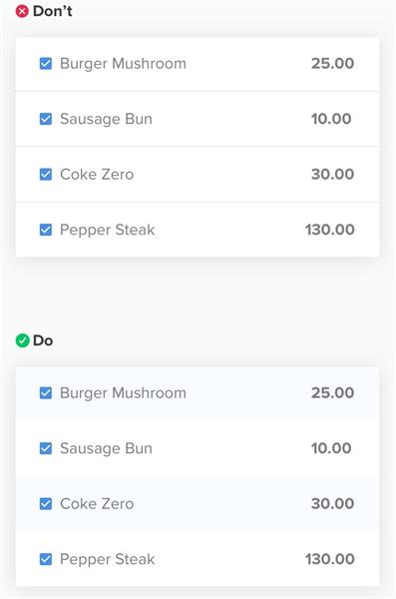The height and width of the screenshot is (599, 396).
Task: Uncheck Sausage Bun in the Do list
Action: point(46,448)
